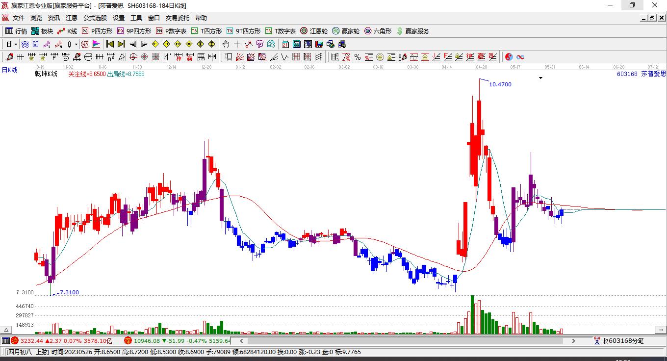Click the yellow diamond left-arrow icon
667x361 pixels.
(155, 44)
